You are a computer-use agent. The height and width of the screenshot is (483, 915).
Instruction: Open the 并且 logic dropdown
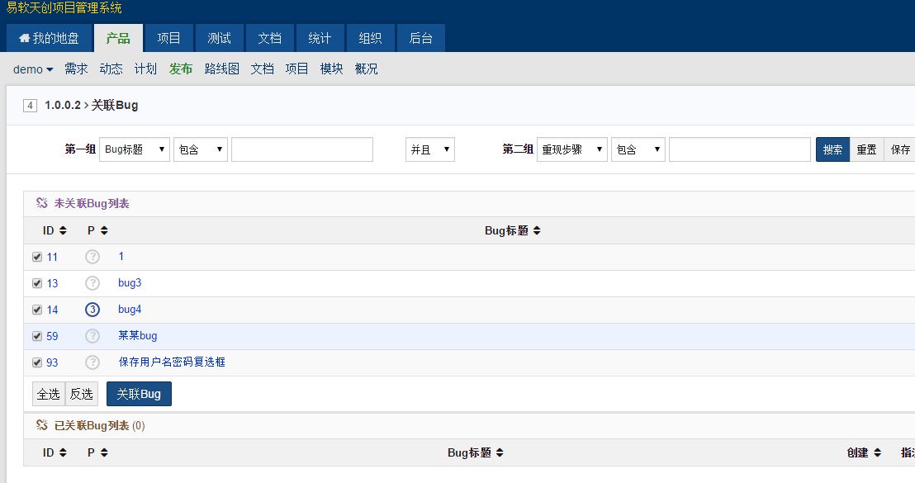tap(430, 149)
